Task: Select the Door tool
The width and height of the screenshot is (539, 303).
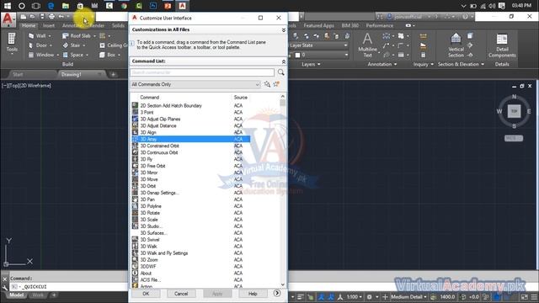Action: click(x=38, y=45)
